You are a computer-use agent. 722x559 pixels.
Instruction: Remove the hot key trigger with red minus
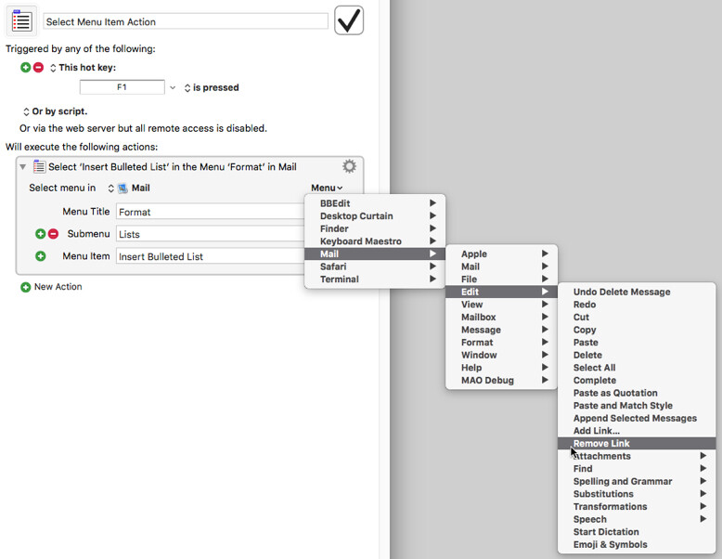(38, 68)
